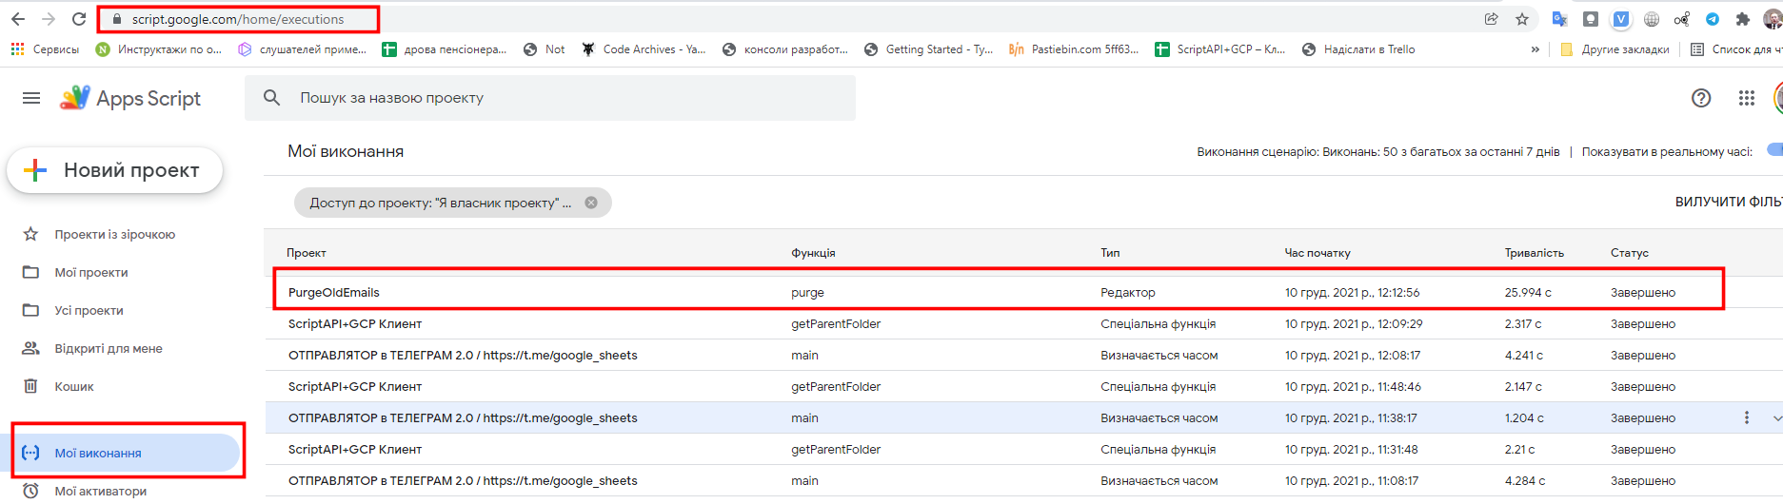Open the Help question mark icon
Screen dimensions: 1783x504
click(x=1701, y=98)
